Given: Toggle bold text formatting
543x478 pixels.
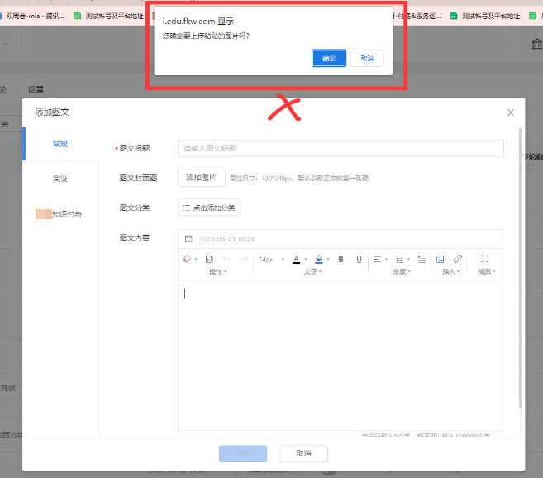Looking at the screenshot, I should (341, 259).
